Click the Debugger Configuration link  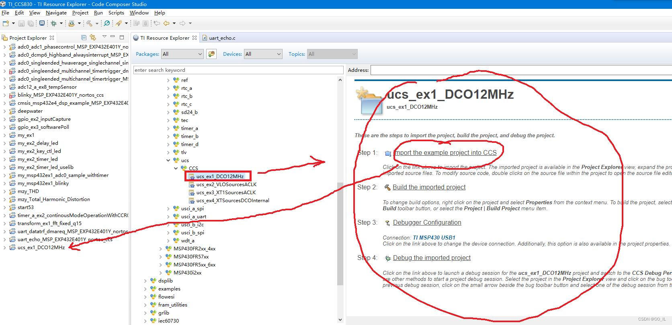click(x=427, y=223)
